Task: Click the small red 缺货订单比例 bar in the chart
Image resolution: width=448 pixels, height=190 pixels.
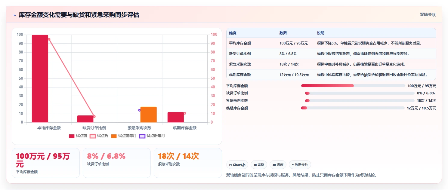Action: coord(85,119)
